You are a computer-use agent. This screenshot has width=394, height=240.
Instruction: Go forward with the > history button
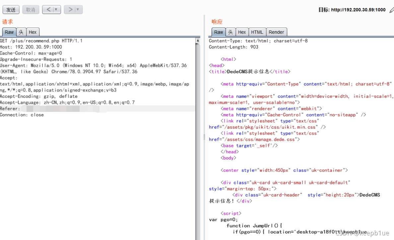pyautogui.click(x=70, y=10)
